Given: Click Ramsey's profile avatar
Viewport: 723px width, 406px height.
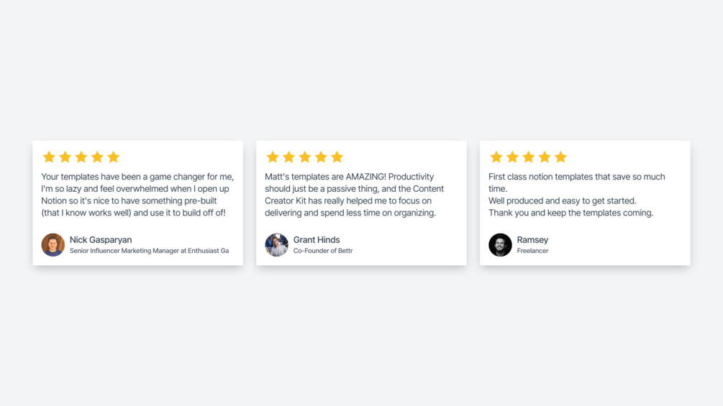Looking at the screenshot, I should (500, 245).
